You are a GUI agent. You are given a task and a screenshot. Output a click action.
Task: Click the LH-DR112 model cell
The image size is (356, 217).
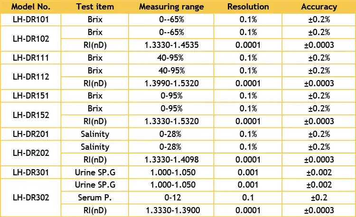click(x=30, y=77)
